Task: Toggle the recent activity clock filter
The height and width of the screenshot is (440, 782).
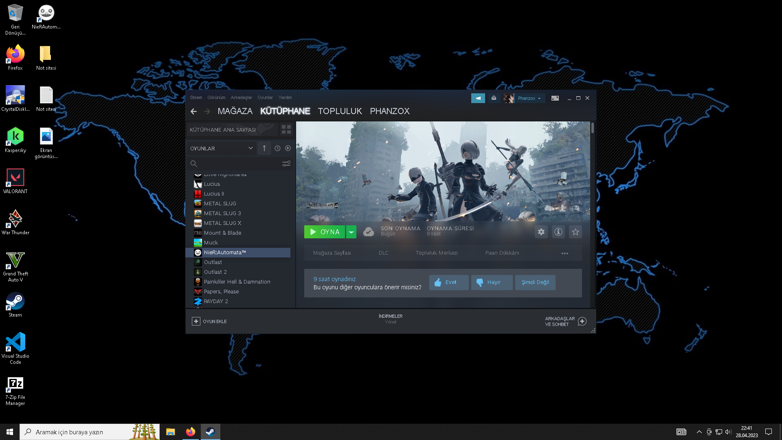Action: (277, 148)
